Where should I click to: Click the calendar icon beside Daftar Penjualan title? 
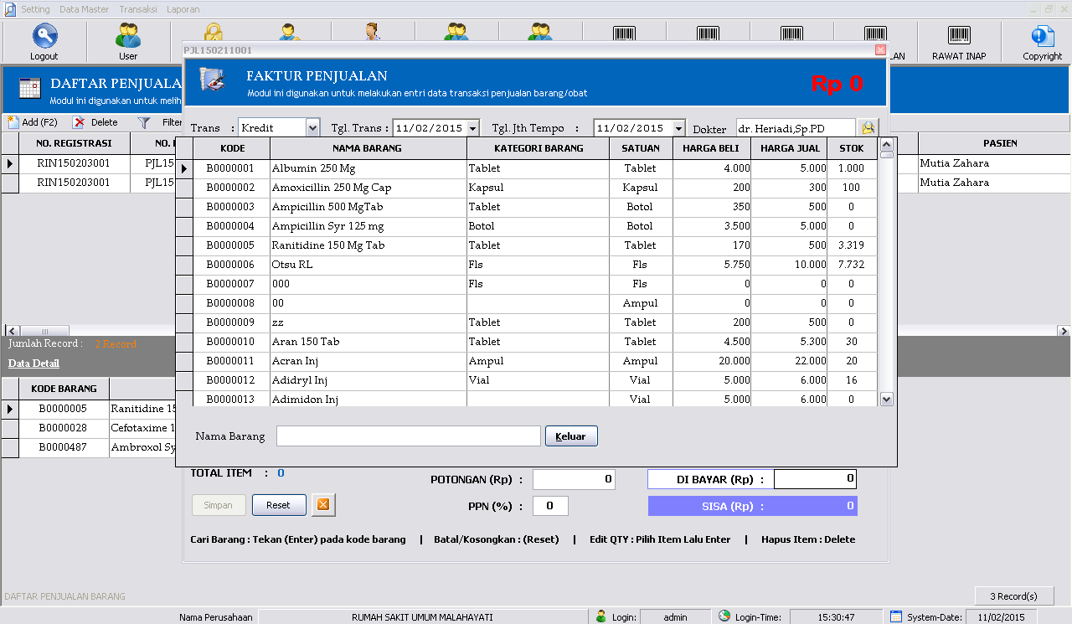coord(29,89)
